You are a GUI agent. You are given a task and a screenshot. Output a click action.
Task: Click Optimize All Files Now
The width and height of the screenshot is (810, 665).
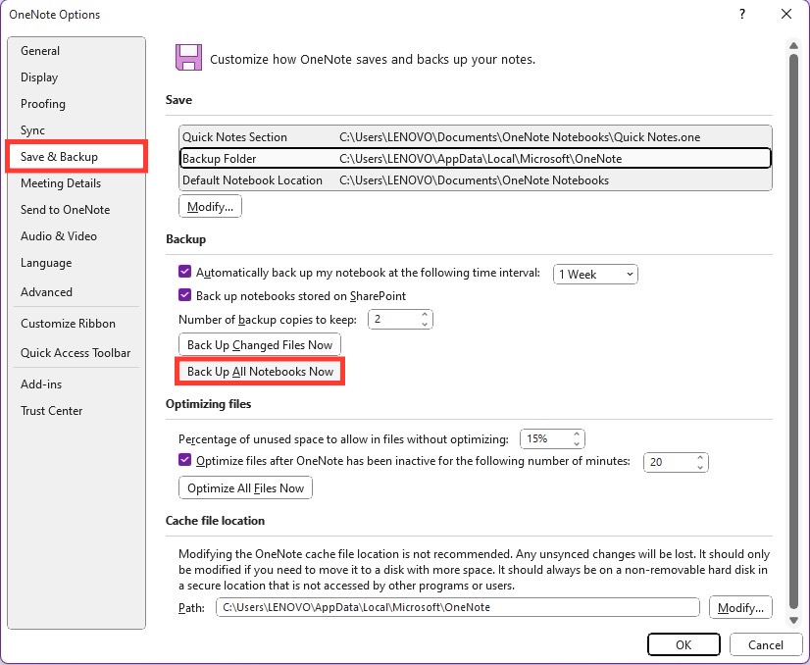point(245,487)
